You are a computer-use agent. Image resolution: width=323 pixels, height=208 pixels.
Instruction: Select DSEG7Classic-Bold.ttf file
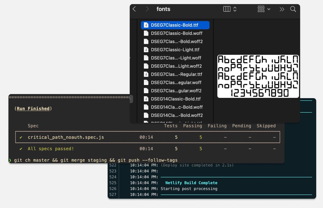(x=174, y=25)
